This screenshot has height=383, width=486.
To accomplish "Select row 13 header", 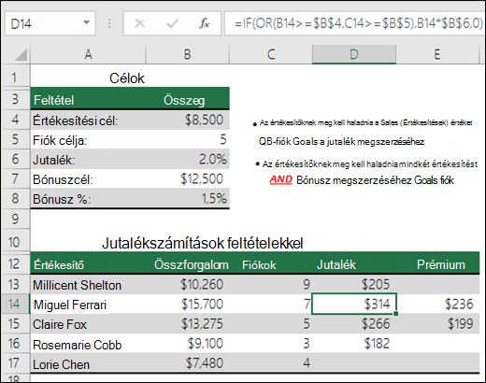I will 15,284.
